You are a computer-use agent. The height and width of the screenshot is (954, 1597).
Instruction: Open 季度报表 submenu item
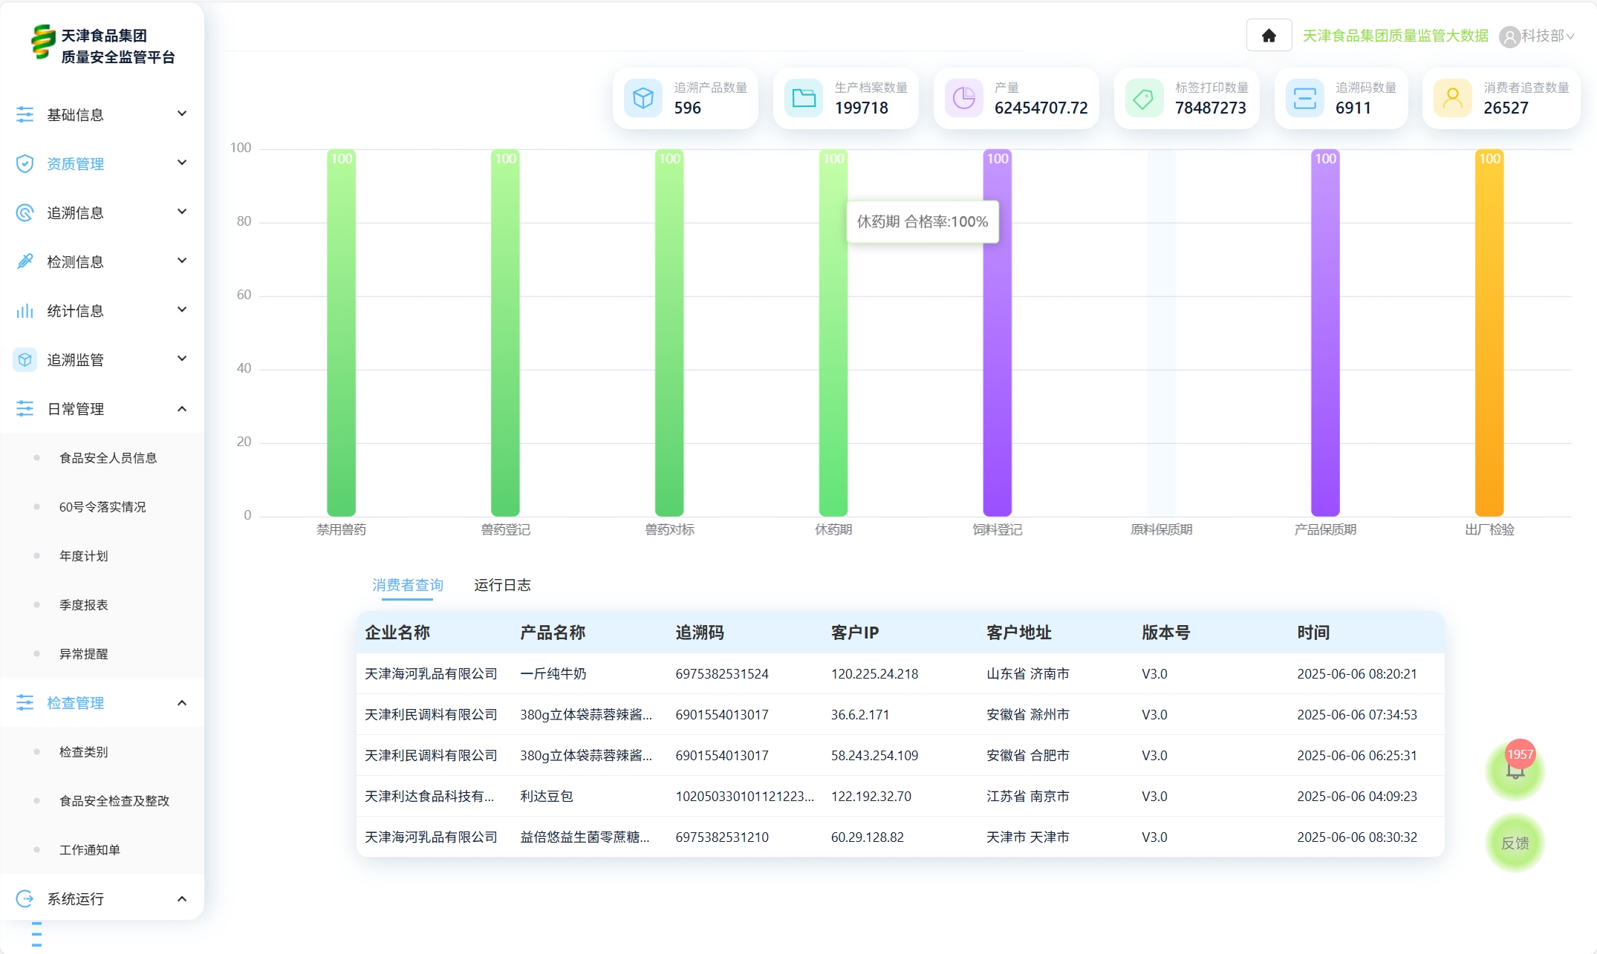(84, 604)
